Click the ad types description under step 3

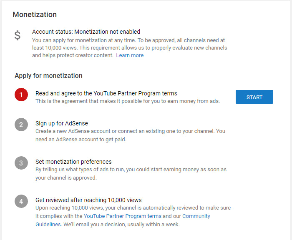pyautogui.click(x=131, y=174)
